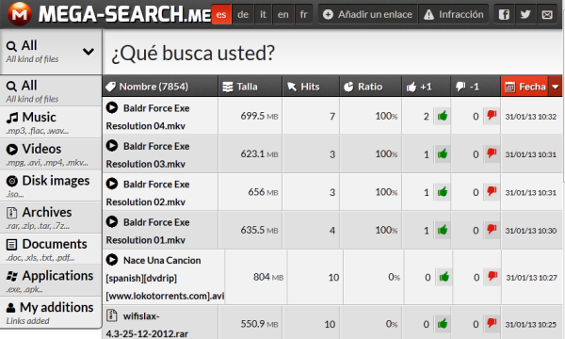Thumbs up Baldr Force Exe Resolution 02
This screenshot has width=565, height=339.
click(443, 192)
